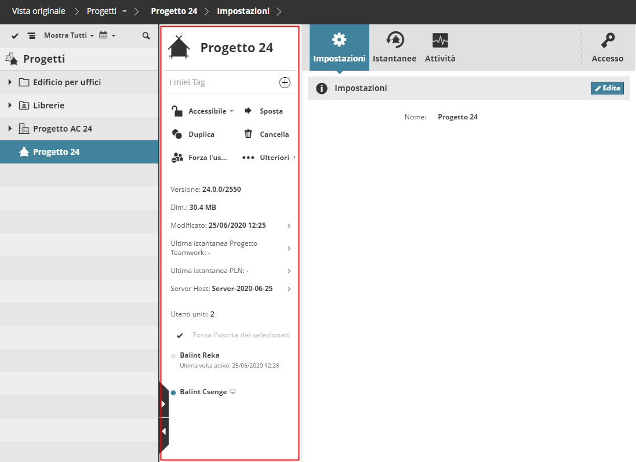Click the large Progetto 24 house icon

coord(179,47)
